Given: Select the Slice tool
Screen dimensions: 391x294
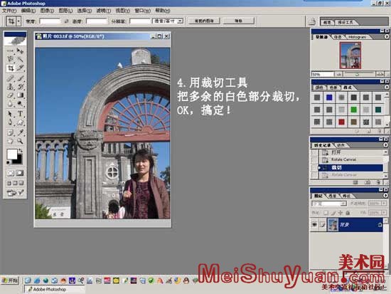Looking at the screenshot, I should click(20, 68).
